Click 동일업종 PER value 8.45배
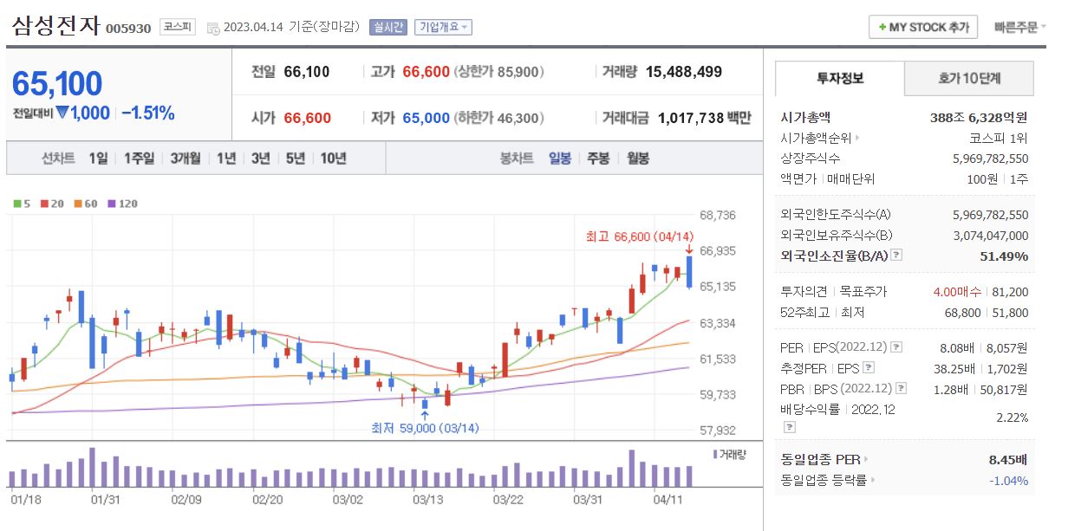 pyautogui.click(x=1008, y=459)
